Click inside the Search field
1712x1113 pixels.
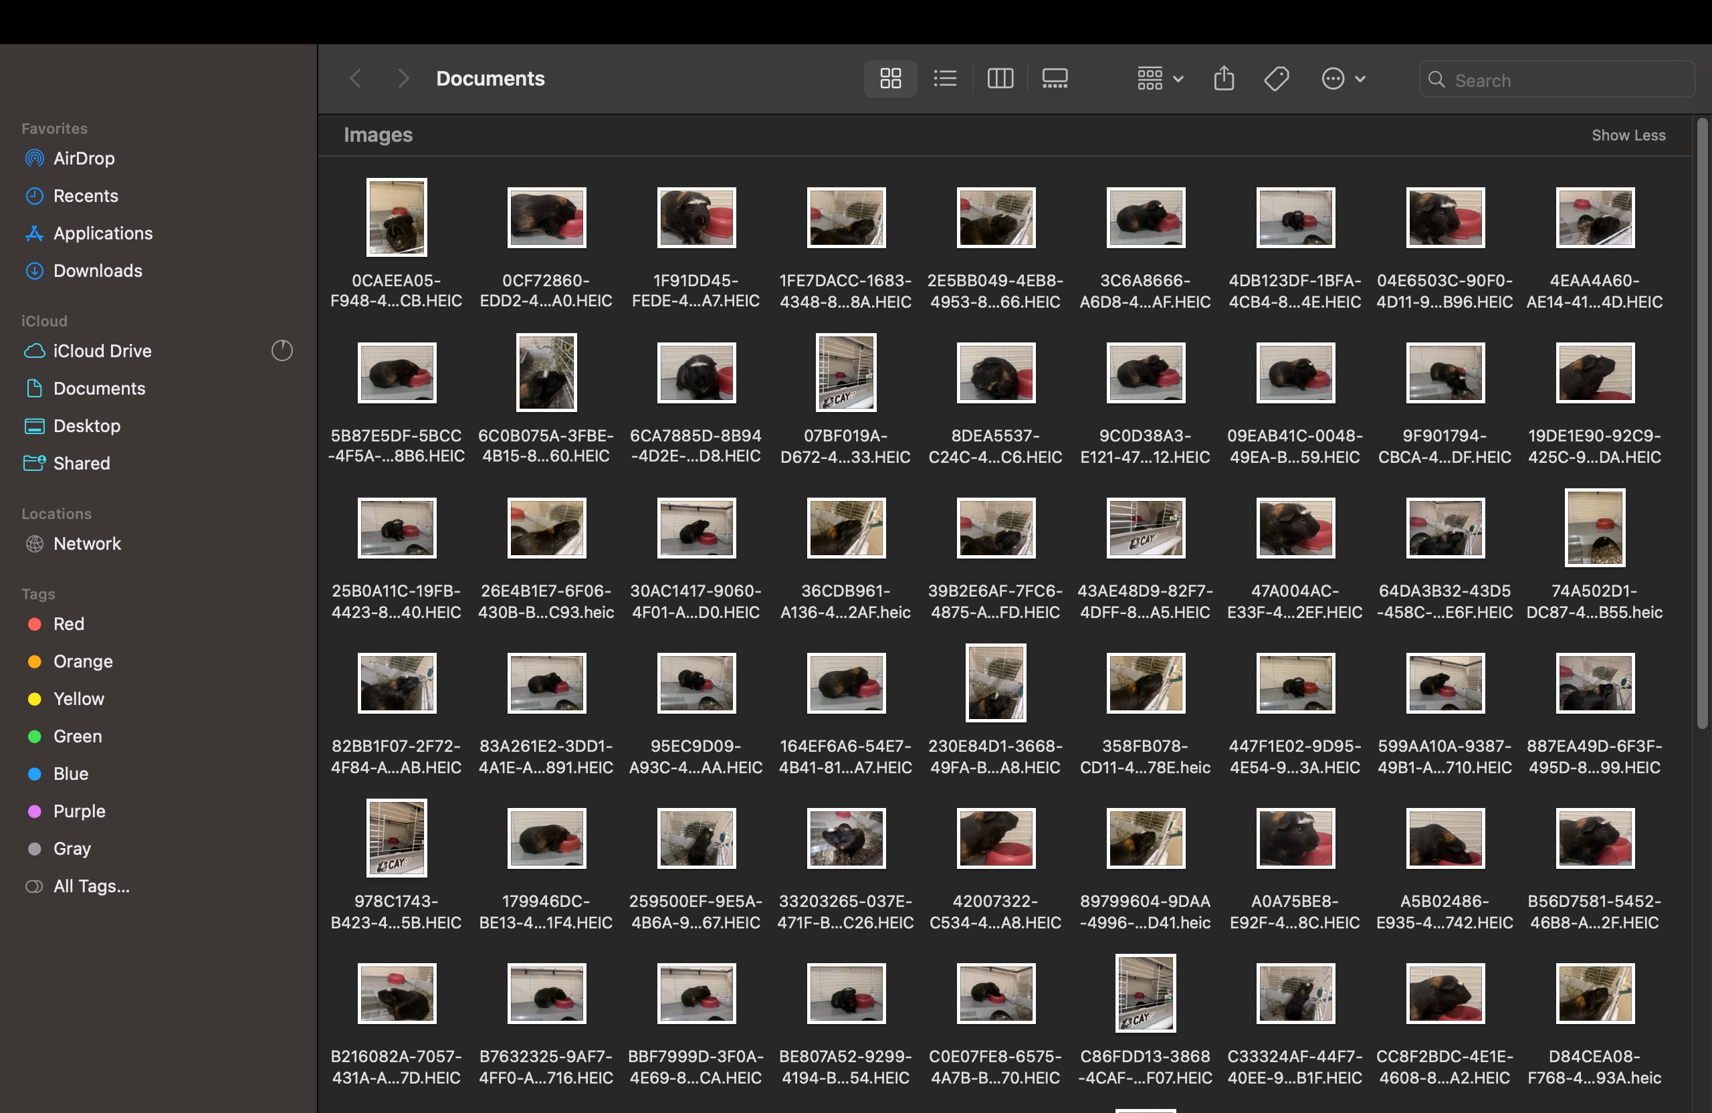1558,80
